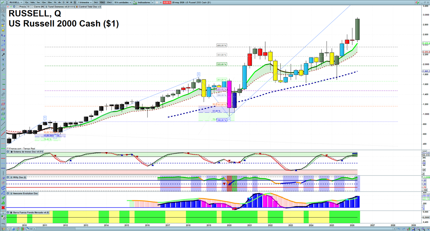Switch to 12s timeframe

26,2
